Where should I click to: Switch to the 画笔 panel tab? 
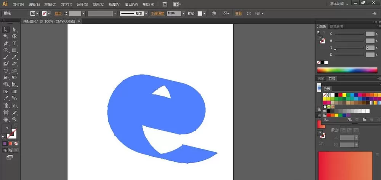(321, 79)
